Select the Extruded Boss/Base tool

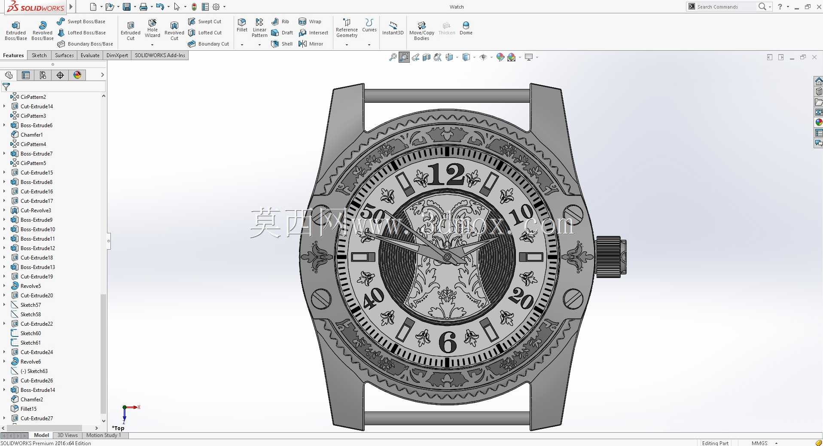[16, 31]
